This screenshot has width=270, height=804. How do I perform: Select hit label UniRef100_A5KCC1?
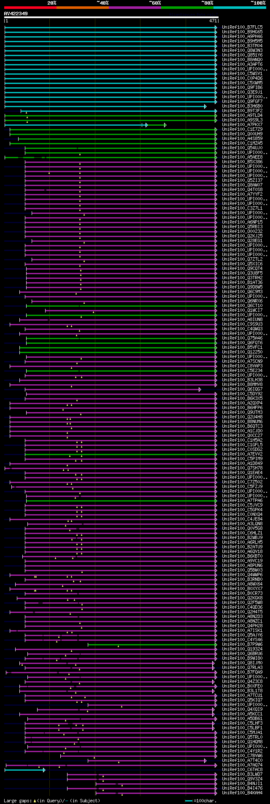pos(242,714)
